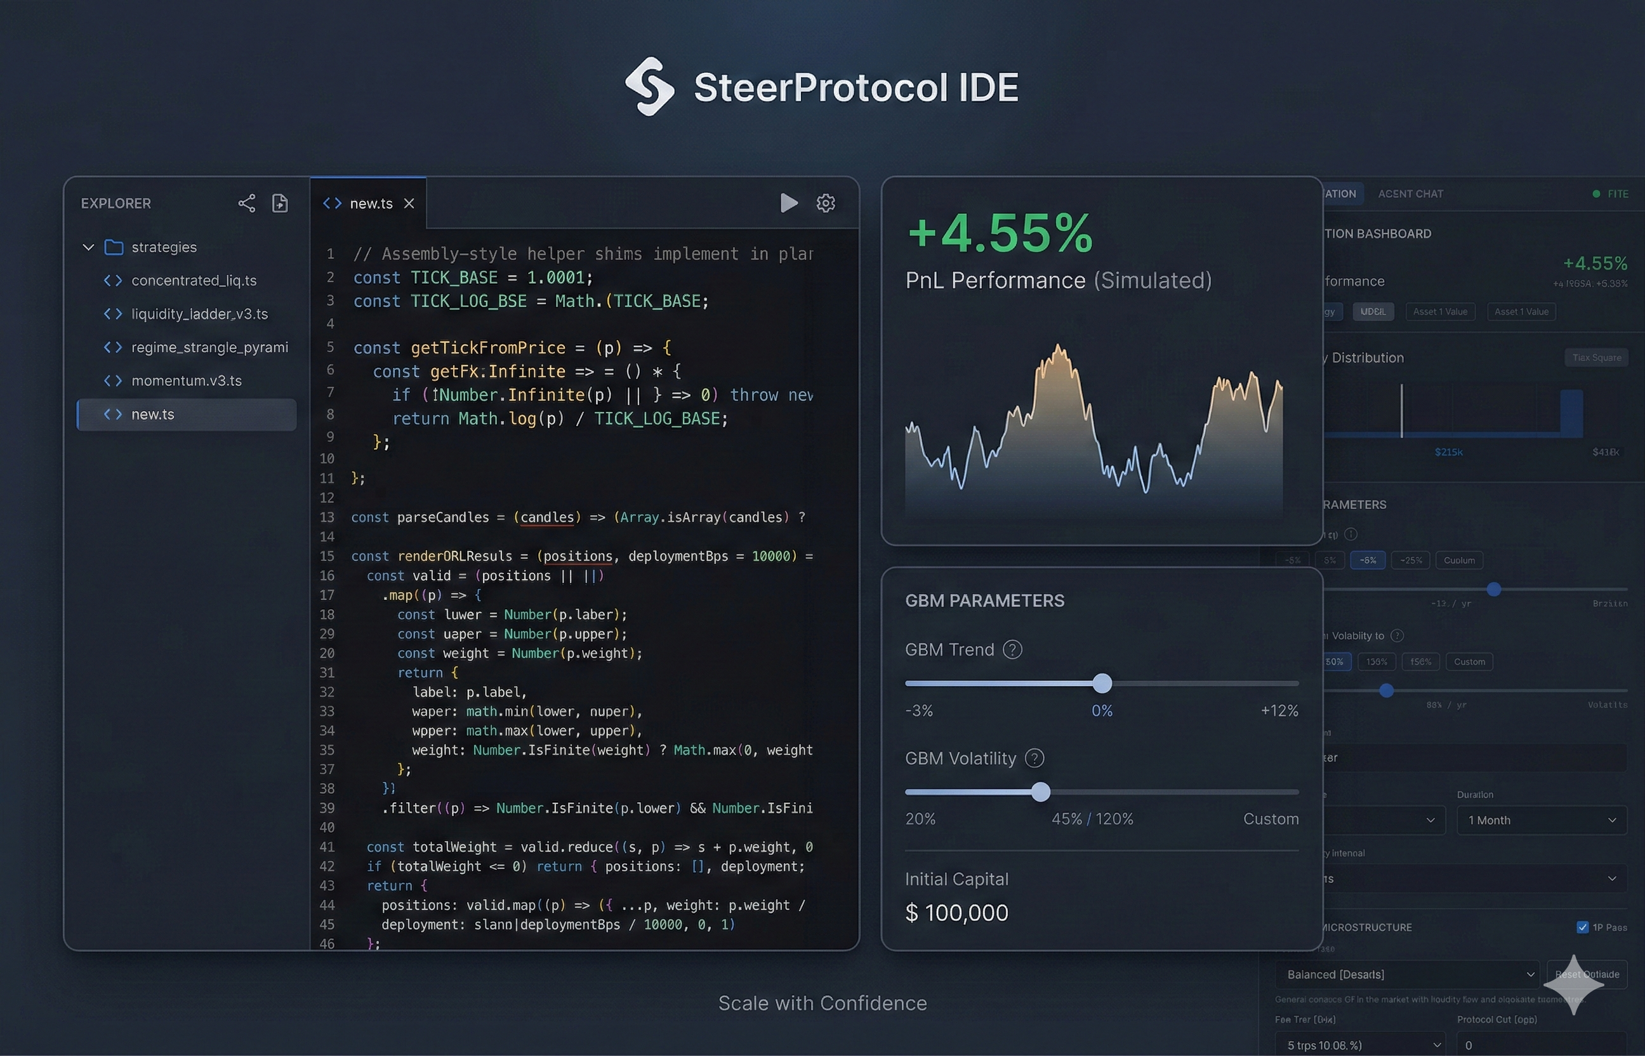
Task: Click the background volatility slider near 88%/yr
Action: pos(1386,690)
